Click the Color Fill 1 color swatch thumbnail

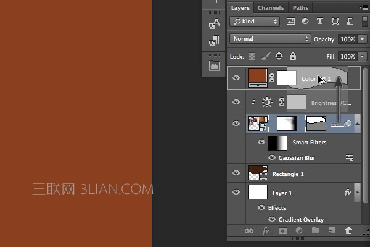tap(257, 78)
